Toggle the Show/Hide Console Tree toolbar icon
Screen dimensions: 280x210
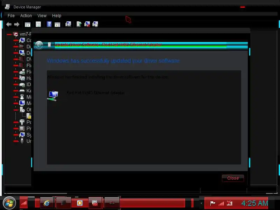[28, 24]
